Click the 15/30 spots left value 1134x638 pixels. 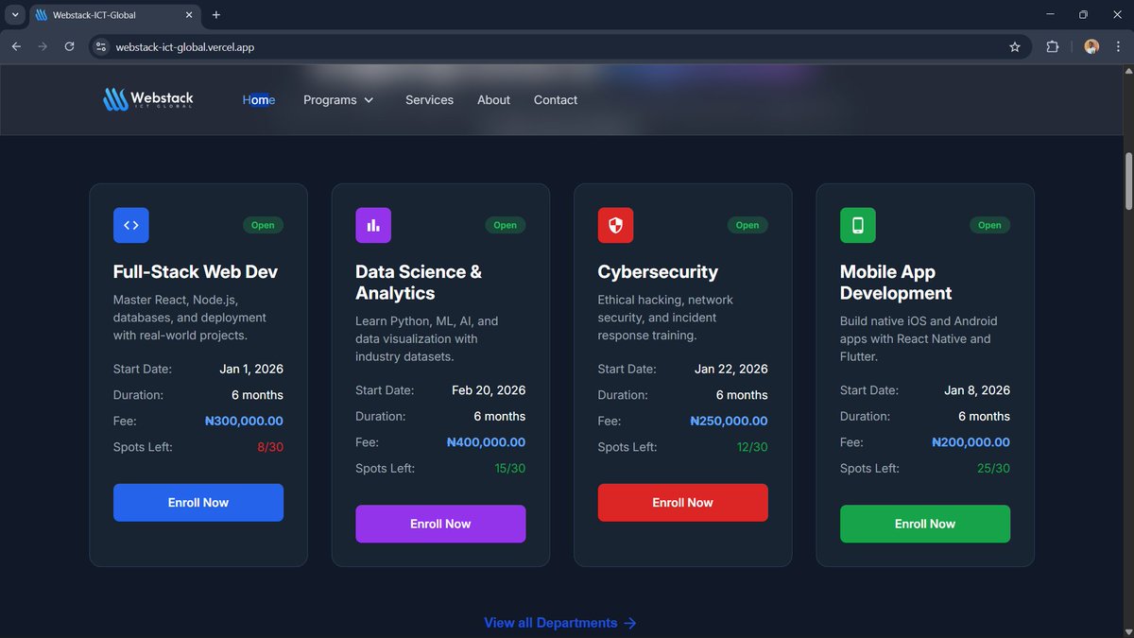(510, 468)
